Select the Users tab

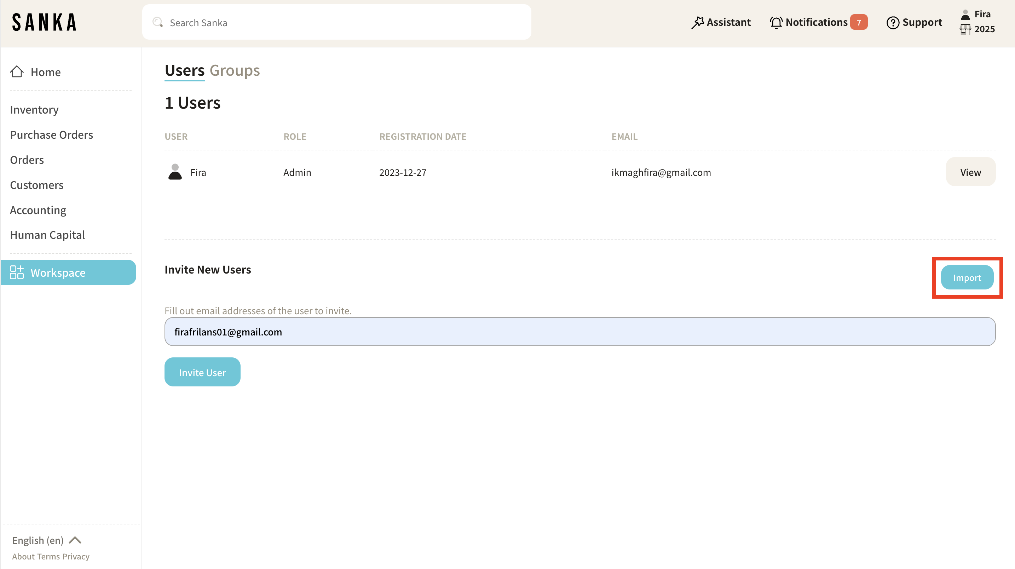(x=184, y=70)
